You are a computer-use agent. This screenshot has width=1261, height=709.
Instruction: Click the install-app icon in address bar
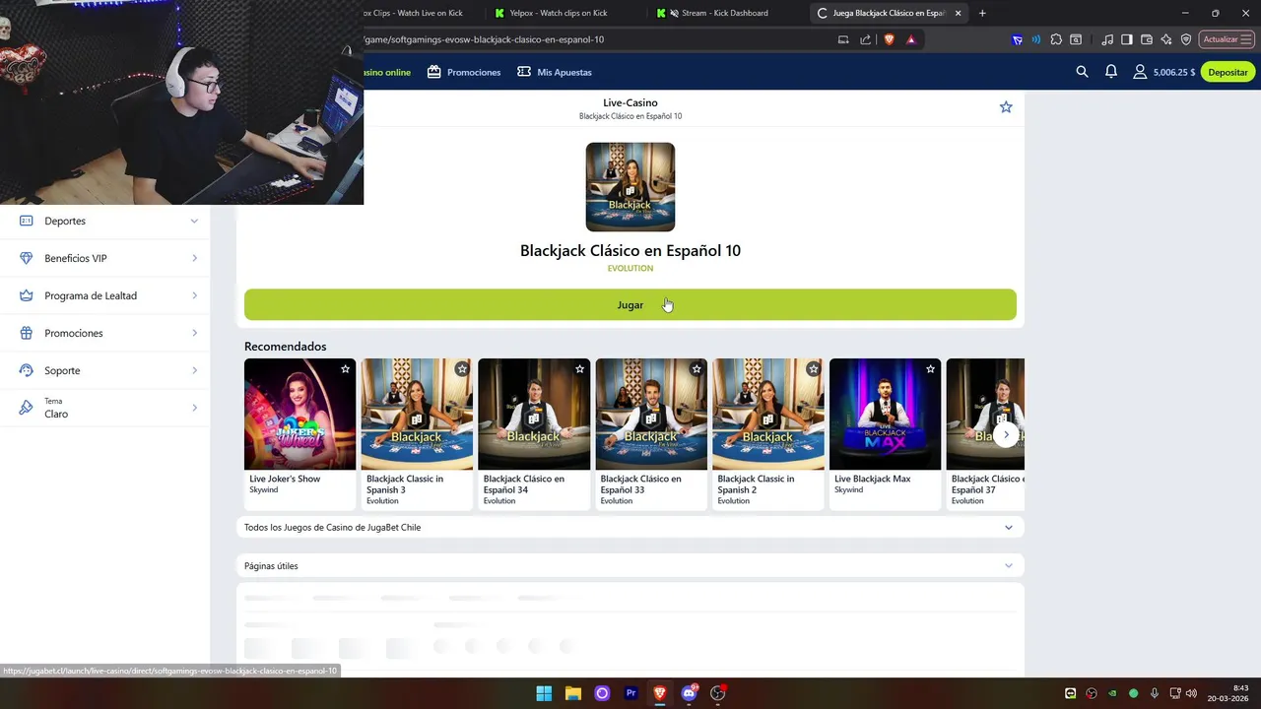click(x=843, y=39)
